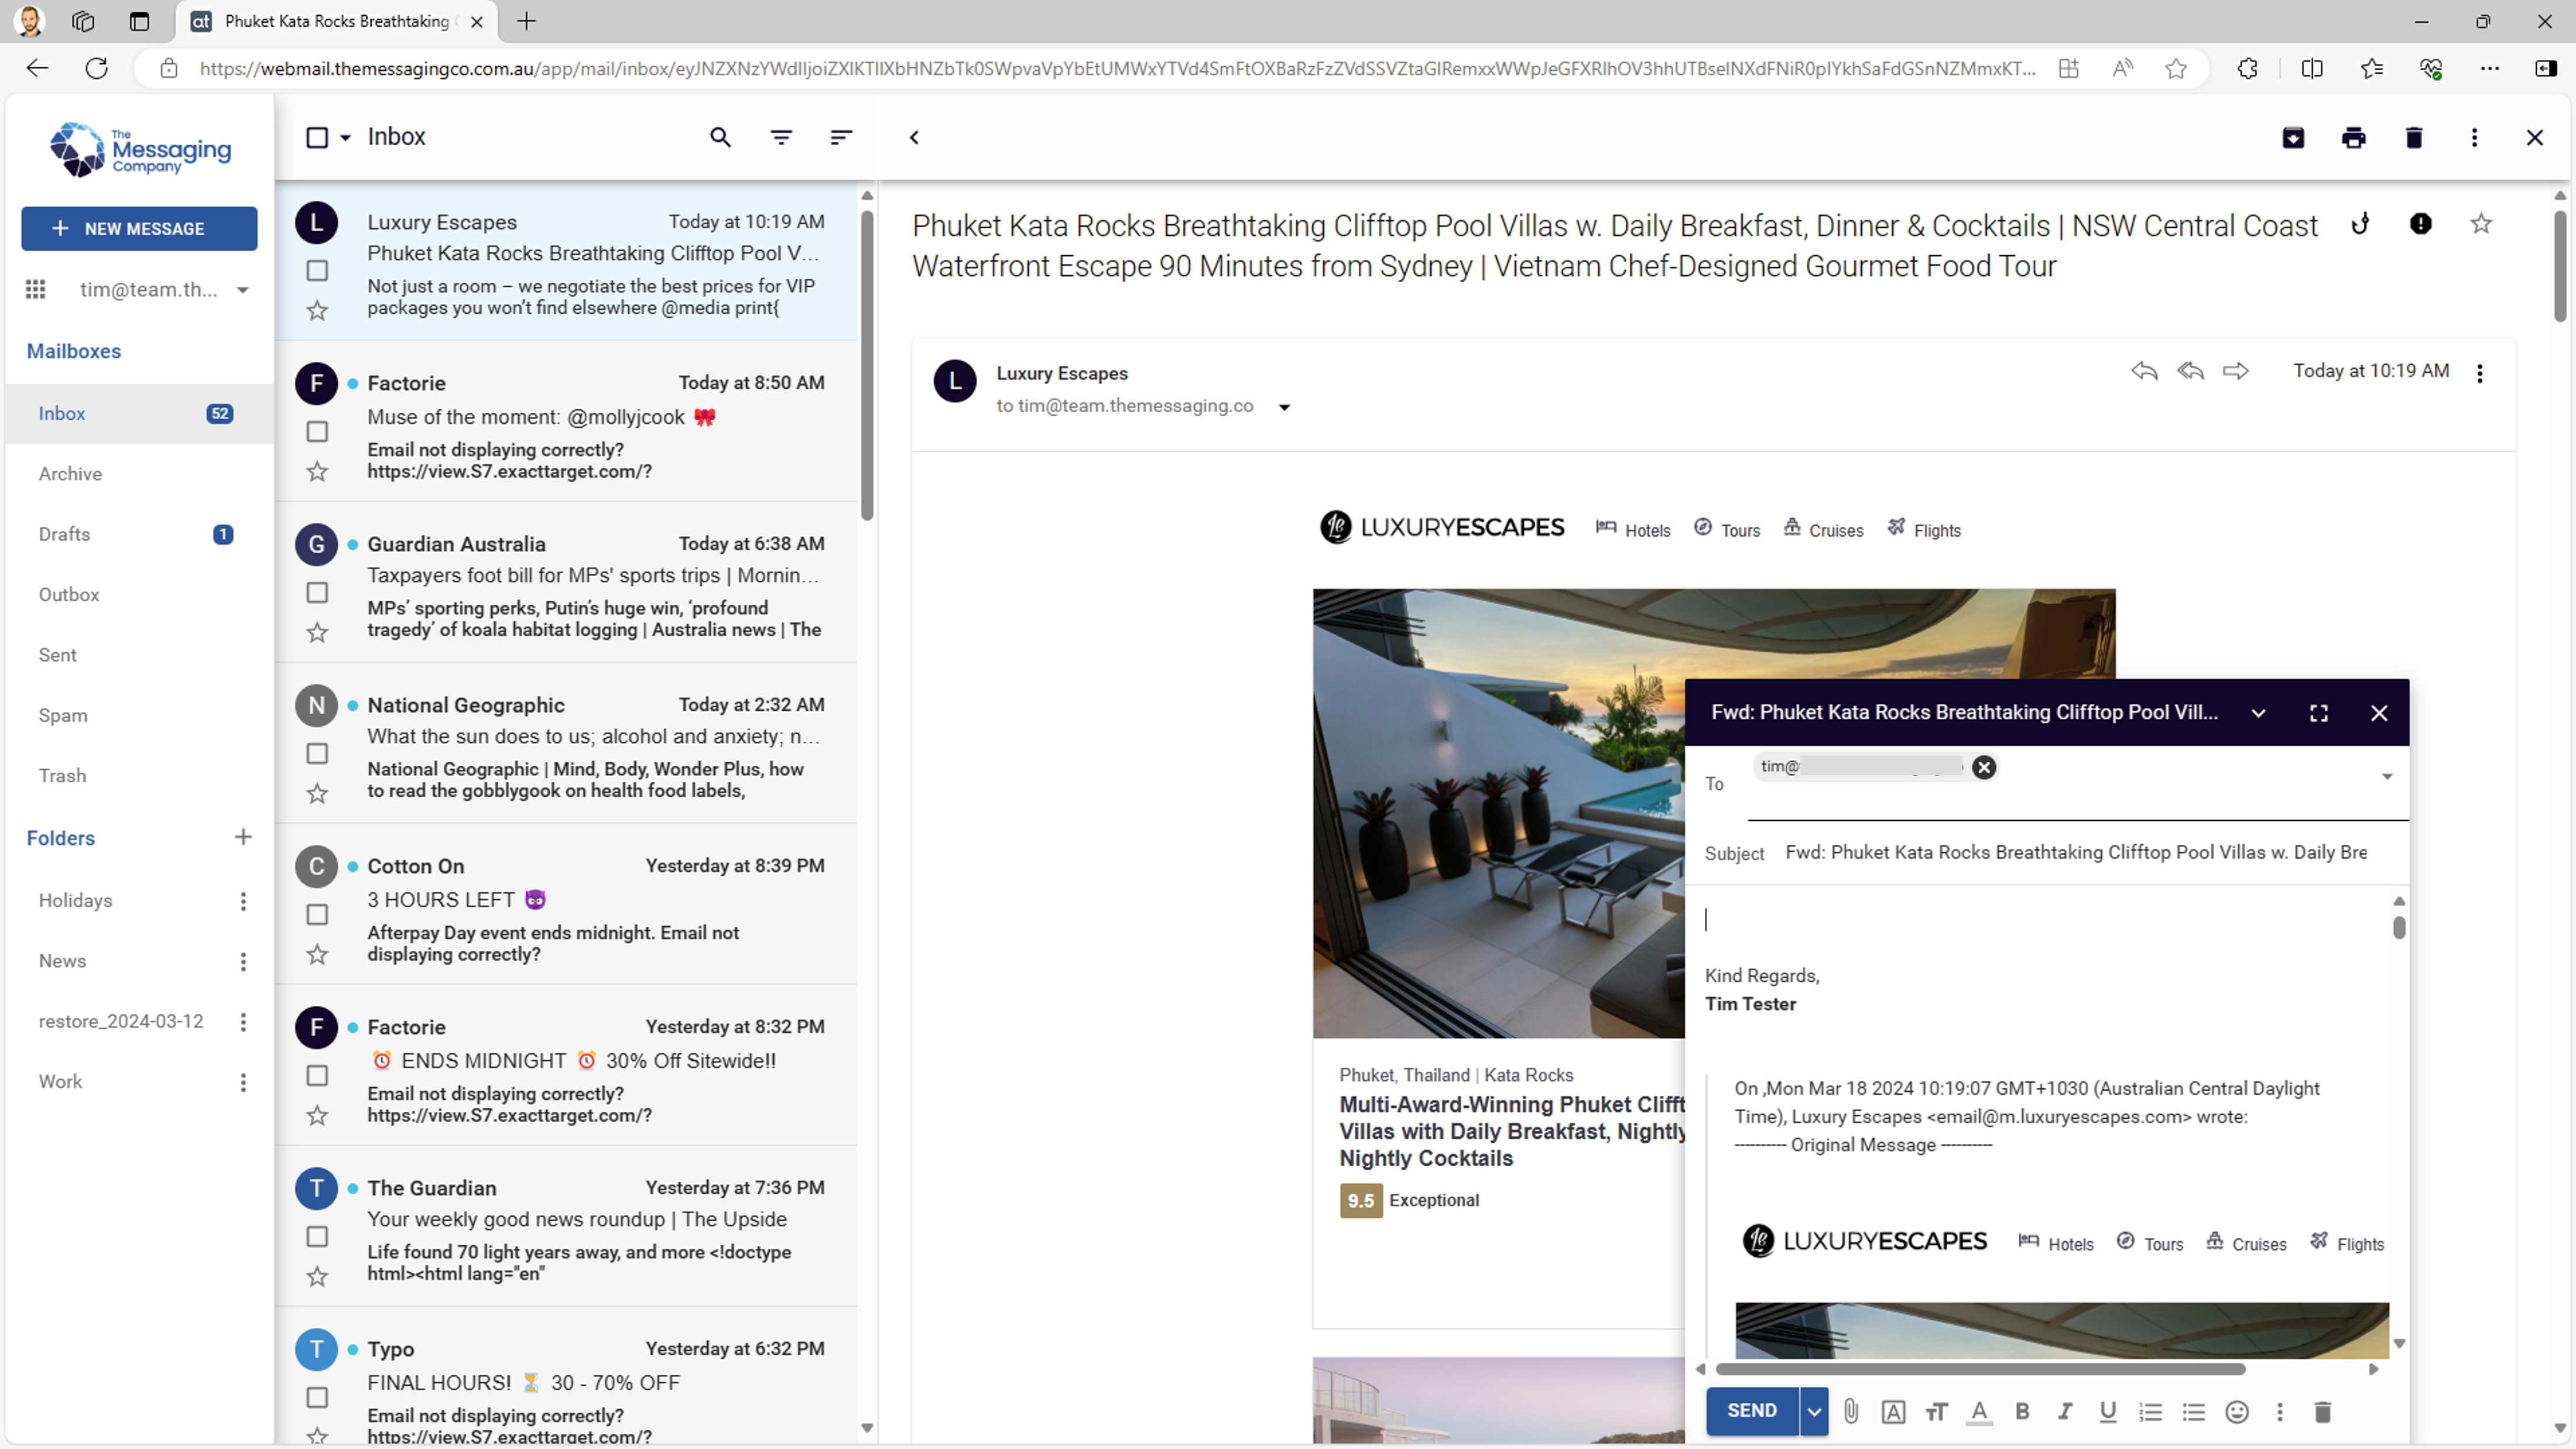Send the forwarded email
The width and height of the screenshot is (2576, 1449).
[x=1752, y=1411]
